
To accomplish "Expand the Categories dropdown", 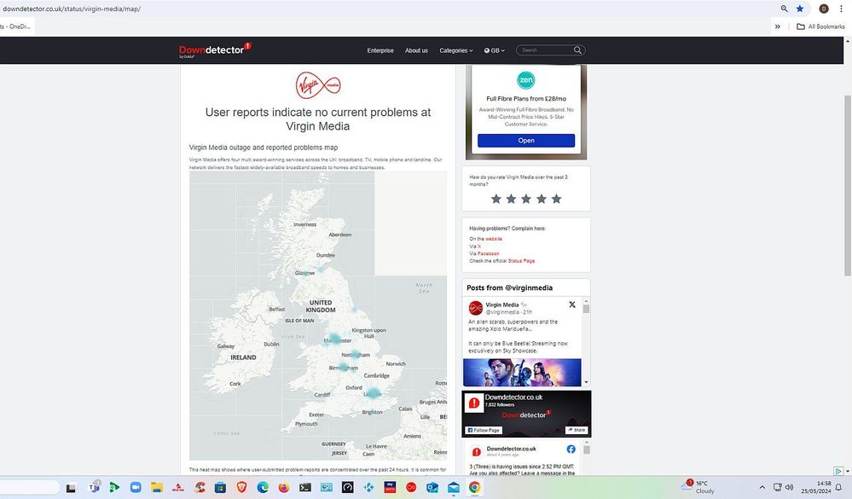I will point(456,50).
